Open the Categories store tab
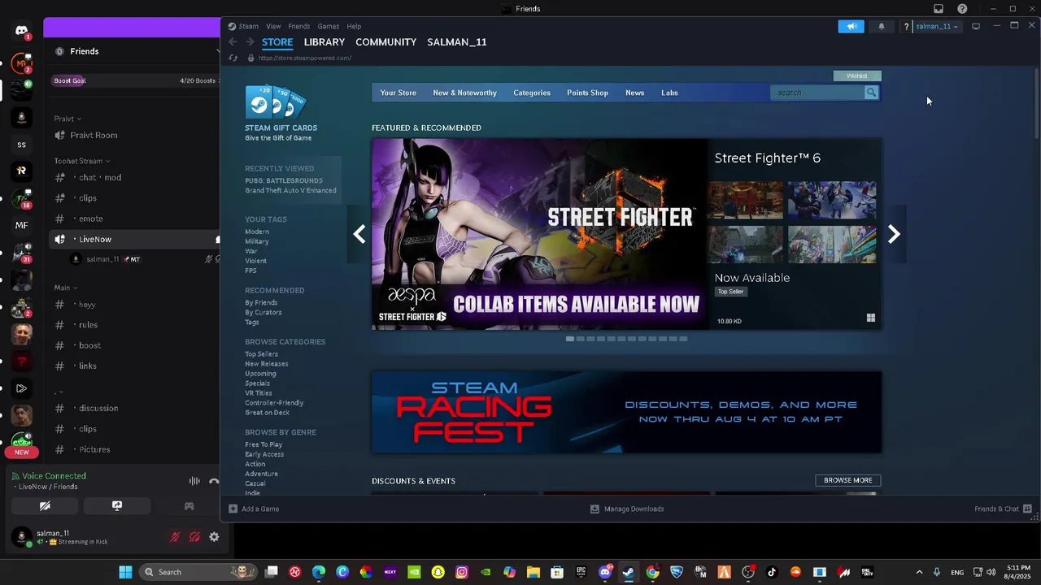This screenshot has height=585, width=1041. [532, 93]
